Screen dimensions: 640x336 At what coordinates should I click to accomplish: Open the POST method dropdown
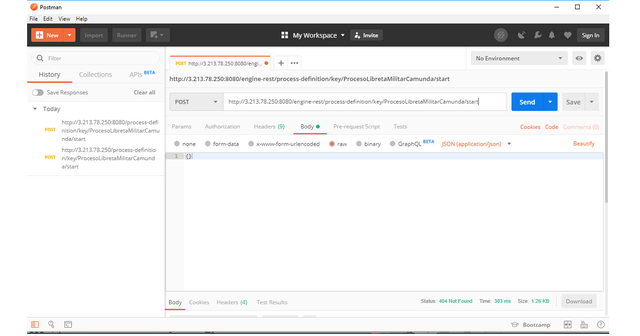(196, 102)
